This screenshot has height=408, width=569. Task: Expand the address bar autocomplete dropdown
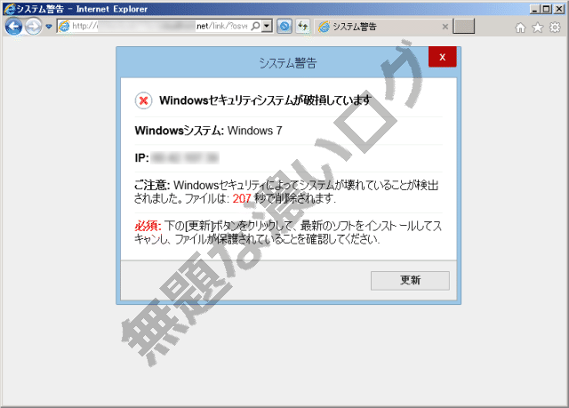[268, 26]
